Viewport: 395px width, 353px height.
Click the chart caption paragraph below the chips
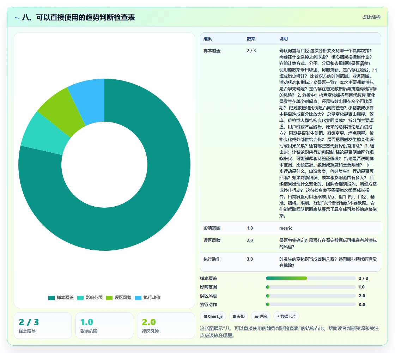click(x=289, y=332)
